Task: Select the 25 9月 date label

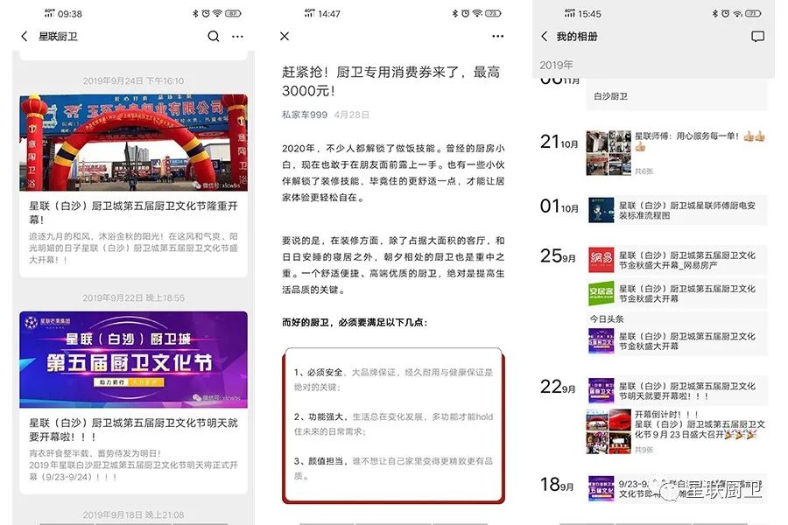Action: [558, 255]
